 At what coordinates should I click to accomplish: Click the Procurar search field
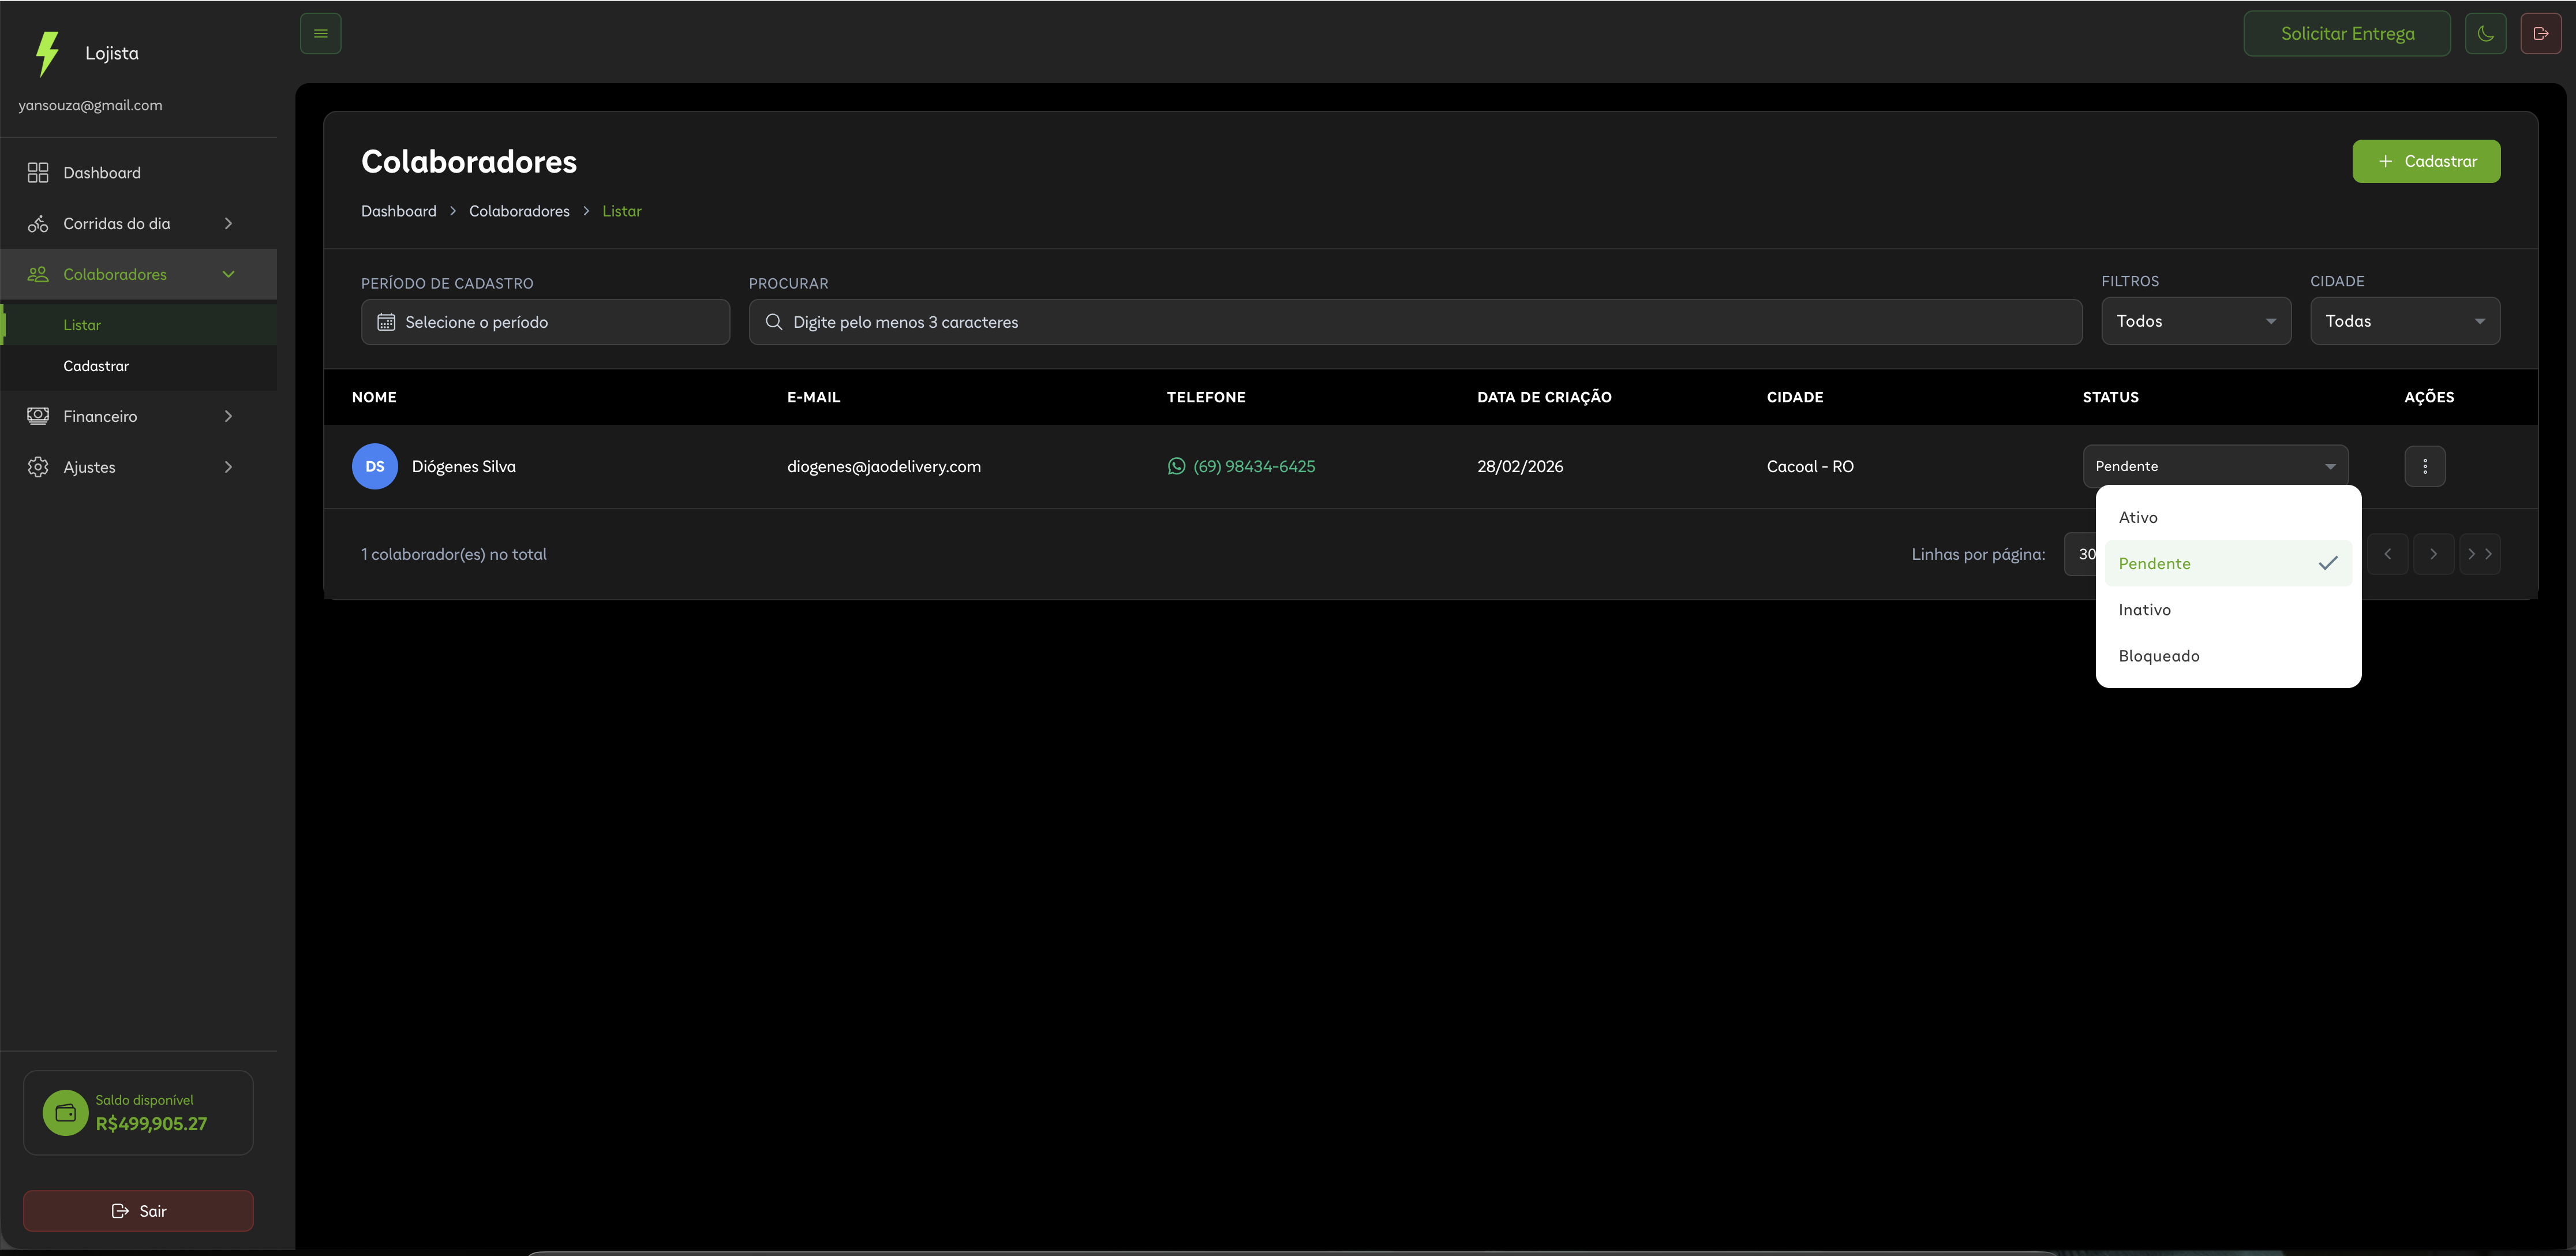[x=1414, y=322]
